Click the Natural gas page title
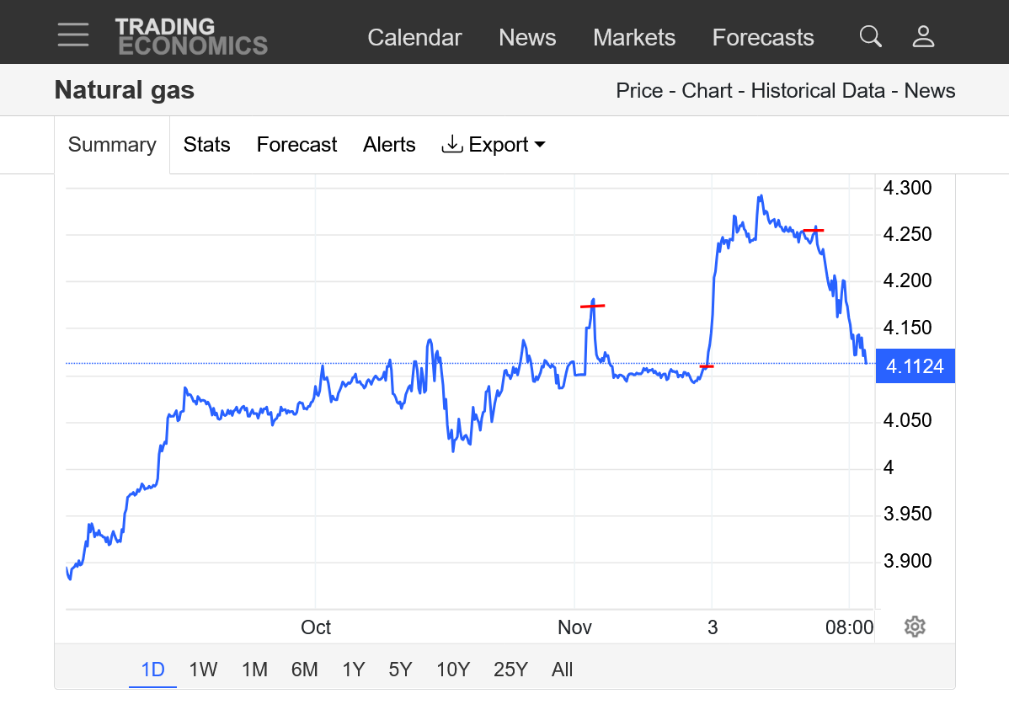1009x715 pixels. (x=124, y=90)
